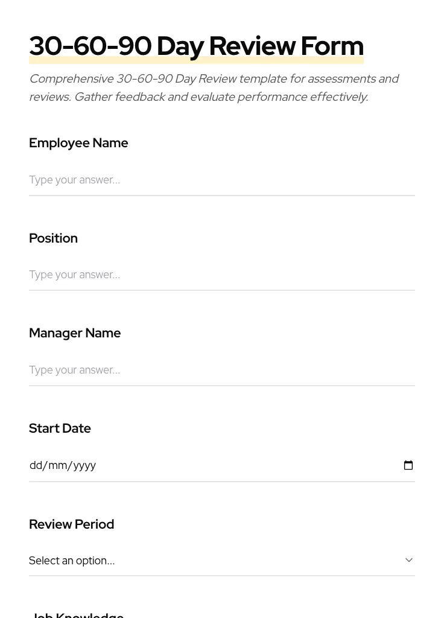This screenshot has width=444, height=618.
Task: Click the Employee Name question label
Action: click(x=78, y=143)
